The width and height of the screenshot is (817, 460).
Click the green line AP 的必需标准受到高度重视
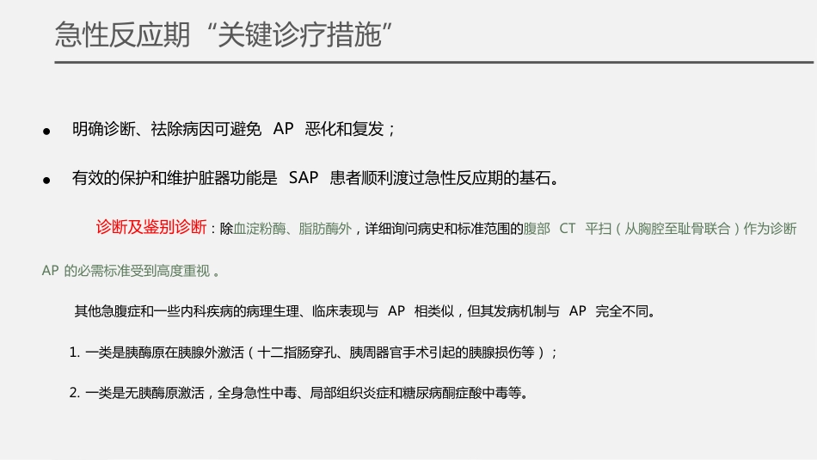click(130, 271)
